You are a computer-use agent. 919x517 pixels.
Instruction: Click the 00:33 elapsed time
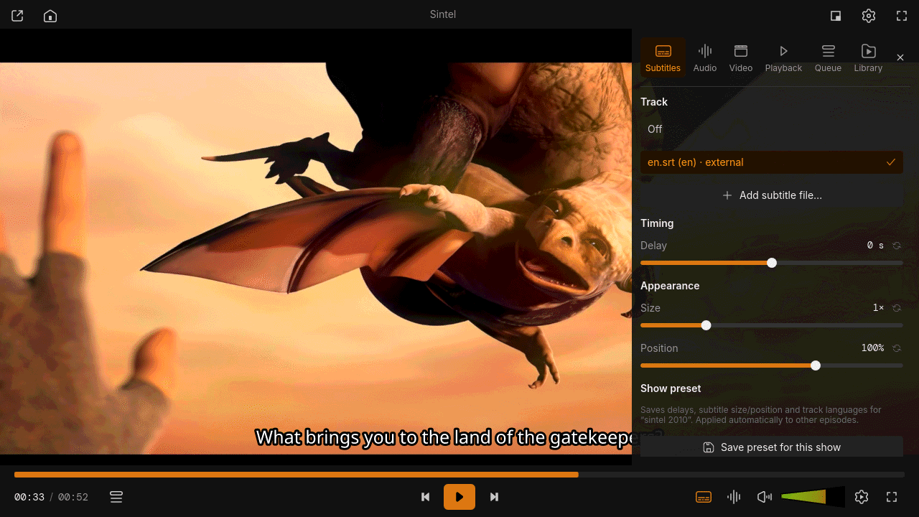pyautogui.click(x=29, y=497)
